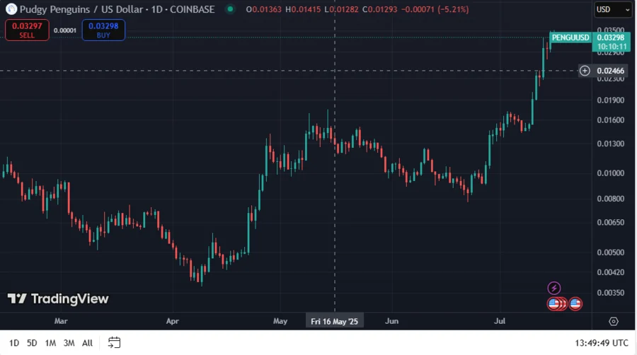Click the Jun label on time axis

point(391,321)
